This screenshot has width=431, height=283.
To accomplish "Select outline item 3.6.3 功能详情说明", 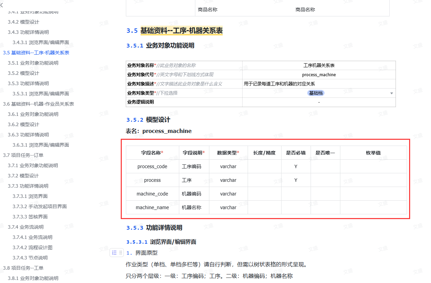I will coord(28,135).
